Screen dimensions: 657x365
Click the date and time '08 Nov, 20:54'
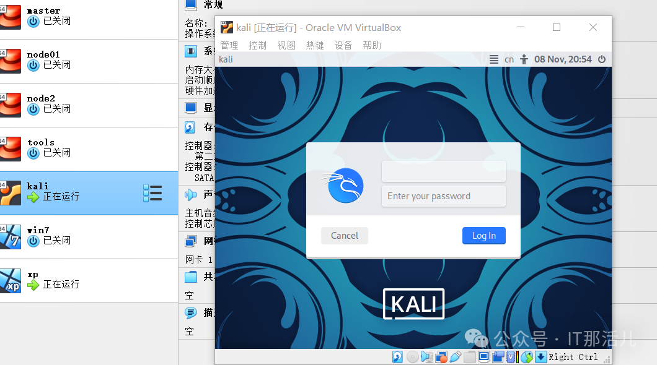[x=563, y=59]
